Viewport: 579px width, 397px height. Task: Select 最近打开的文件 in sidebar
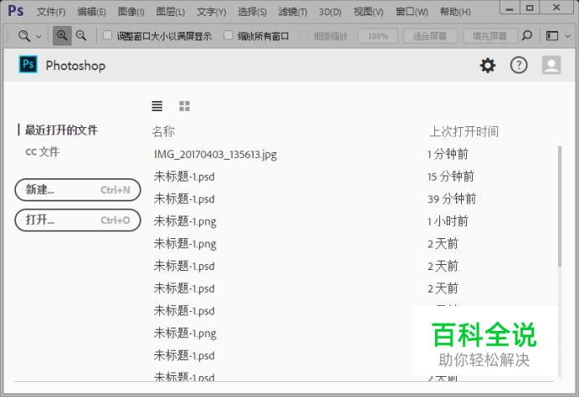point(61,130)
